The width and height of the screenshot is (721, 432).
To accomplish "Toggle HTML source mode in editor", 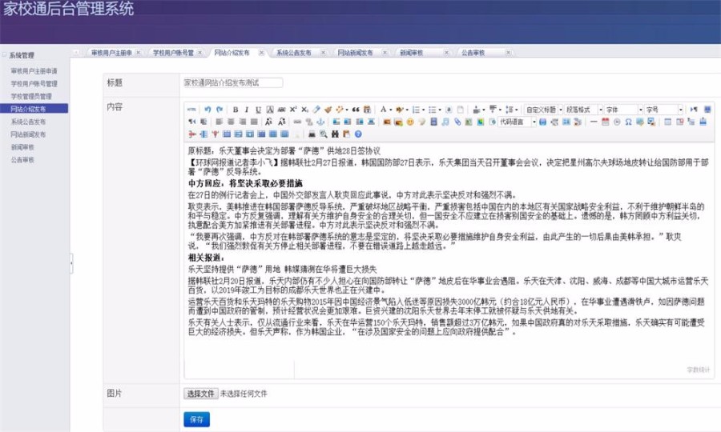I will (191, 109).
